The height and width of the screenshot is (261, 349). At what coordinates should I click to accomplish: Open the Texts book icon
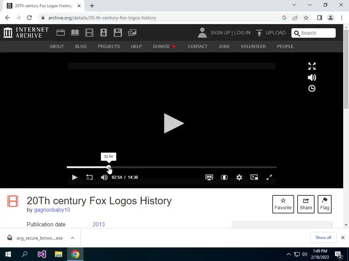(75, 33)
